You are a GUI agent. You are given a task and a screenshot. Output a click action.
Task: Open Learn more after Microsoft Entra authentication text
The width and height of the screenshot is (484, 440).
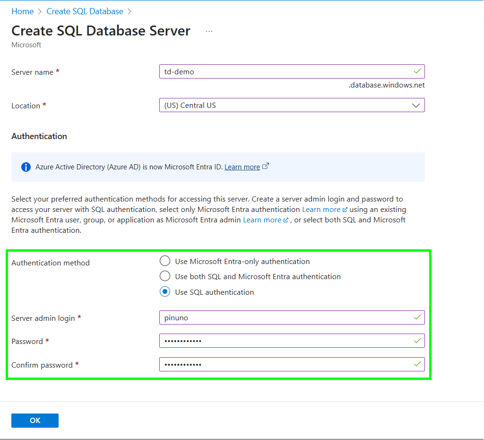(321, 209)
